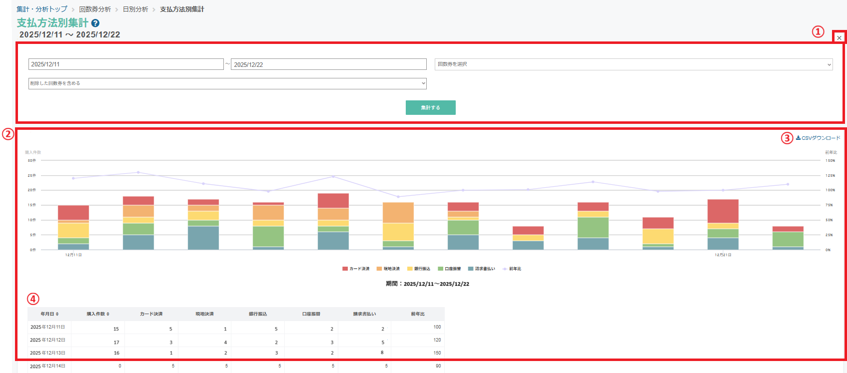This screenshot has height=373, width=847.
Task: Sort by 購入件数 using its sort arrows
Action: coord(108,314)
